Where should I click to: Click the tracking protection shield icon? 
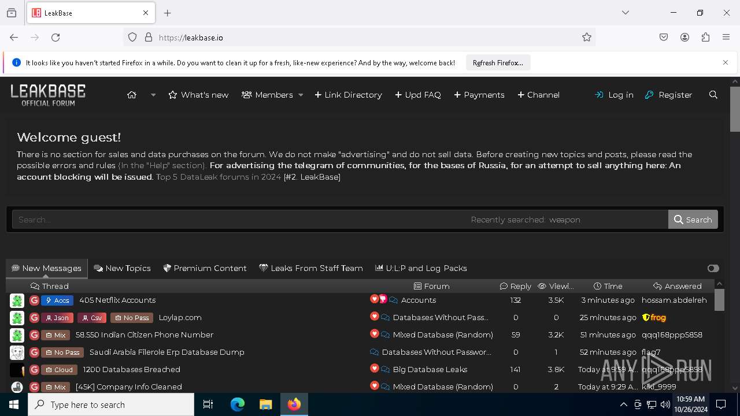pyautogui.click(x=132, y=38)
